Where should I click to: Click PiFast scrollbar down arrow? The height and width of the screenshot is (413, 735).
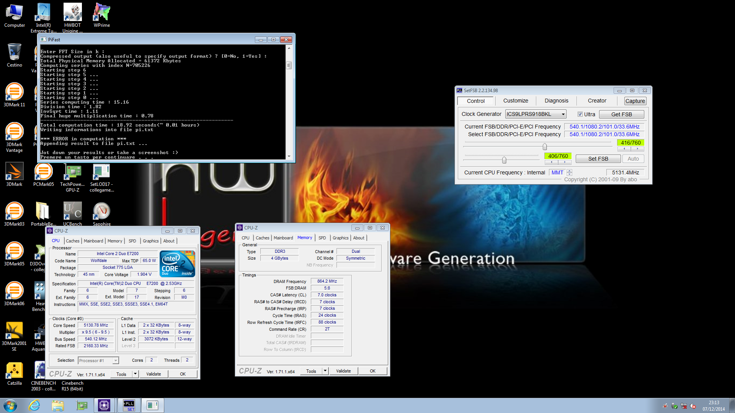point(289,156)
